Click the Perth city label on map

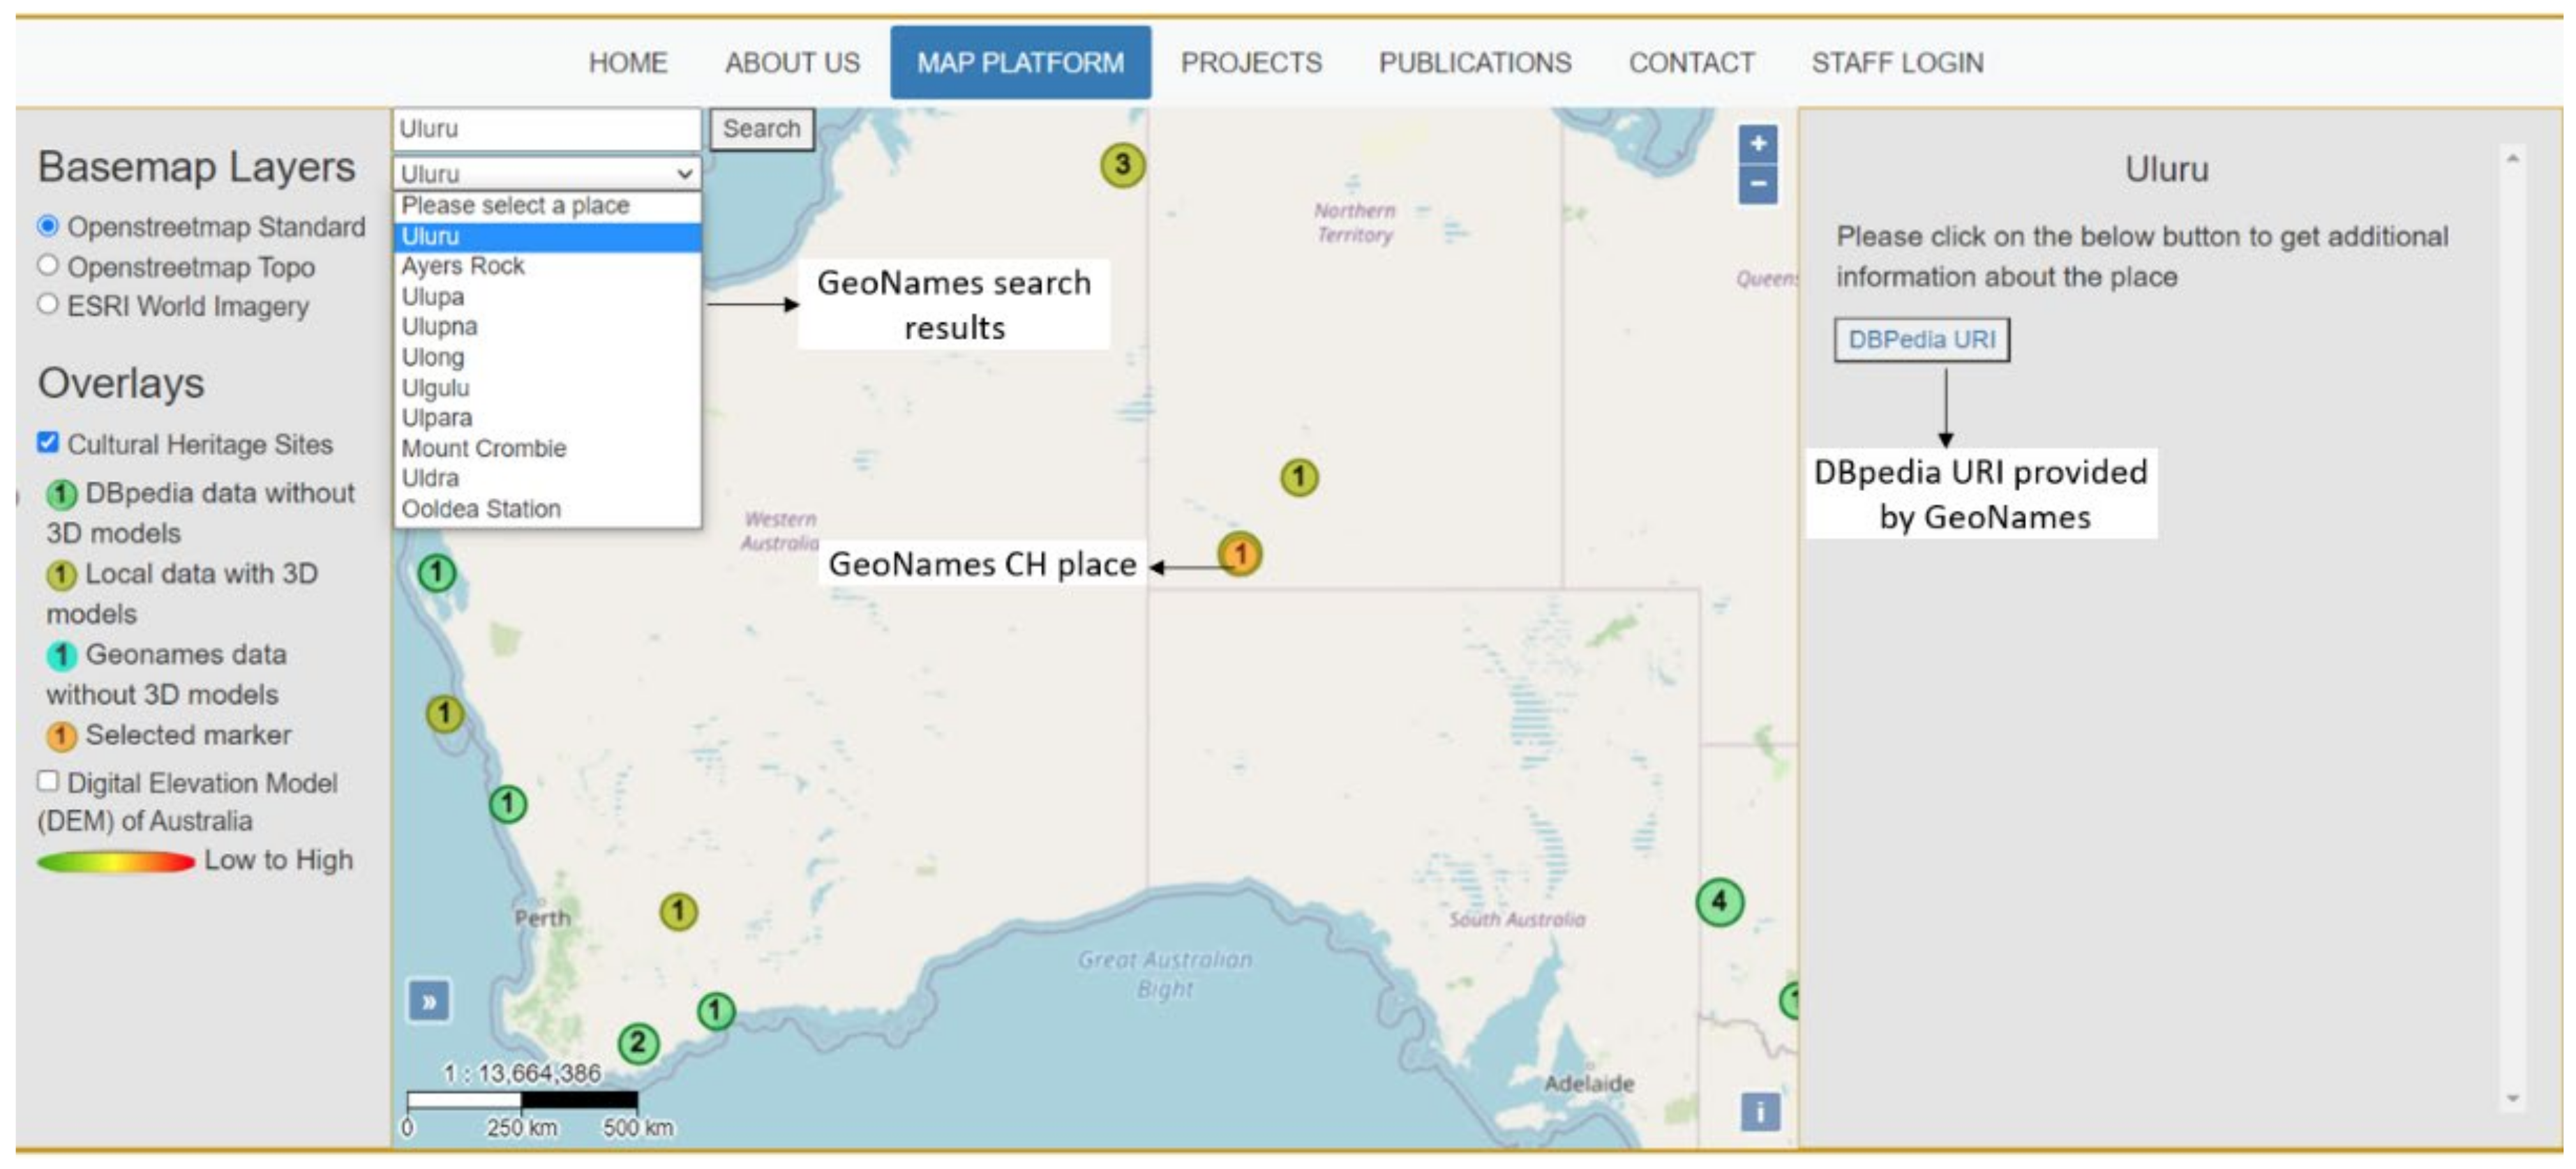tap(542, 918)
